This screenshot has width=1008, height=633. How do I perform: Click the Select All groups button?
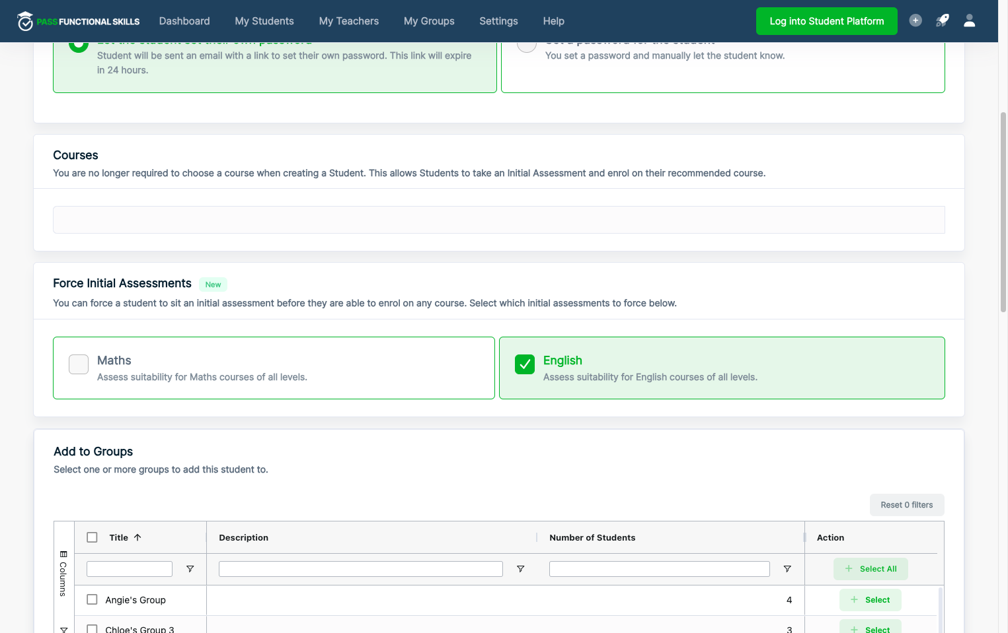click(x=871, y=569)
